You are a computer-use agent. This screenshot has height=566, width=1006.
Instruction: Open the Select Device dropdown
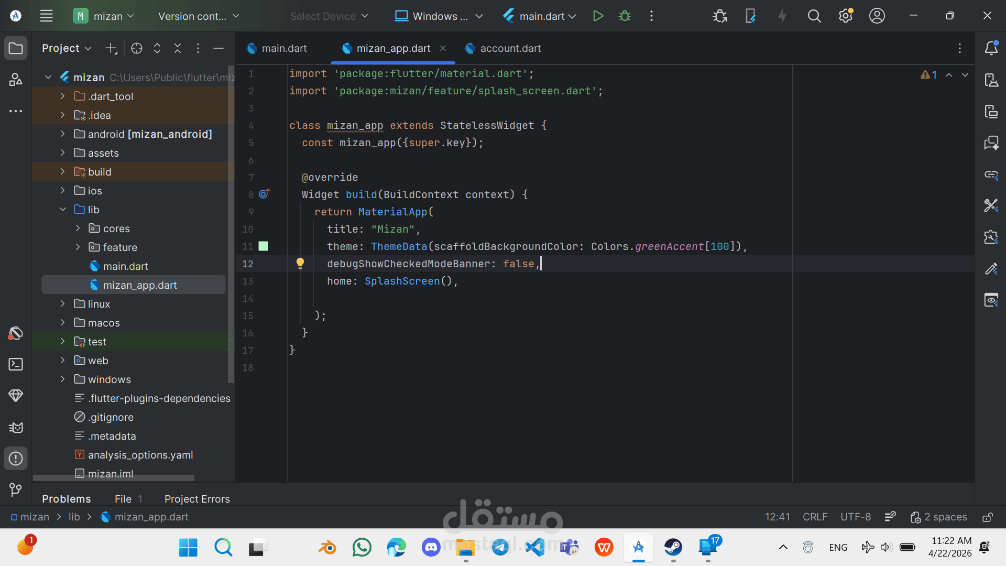(329, 16)
